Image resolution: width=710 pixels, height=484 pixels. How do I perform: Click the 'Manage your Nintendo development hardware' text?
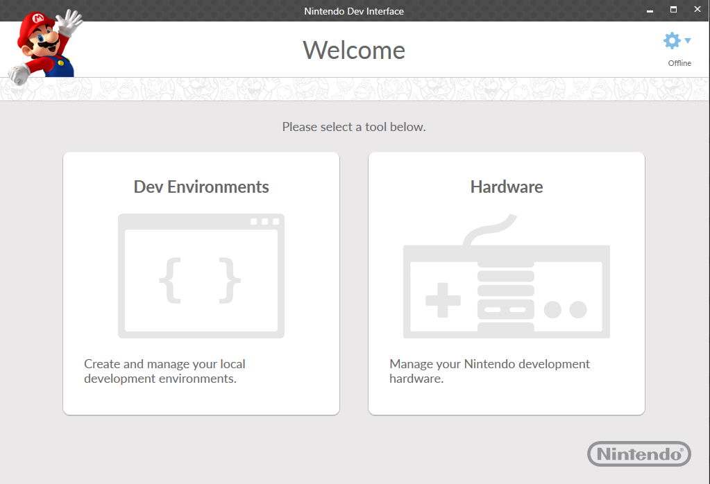coord(489,371)
